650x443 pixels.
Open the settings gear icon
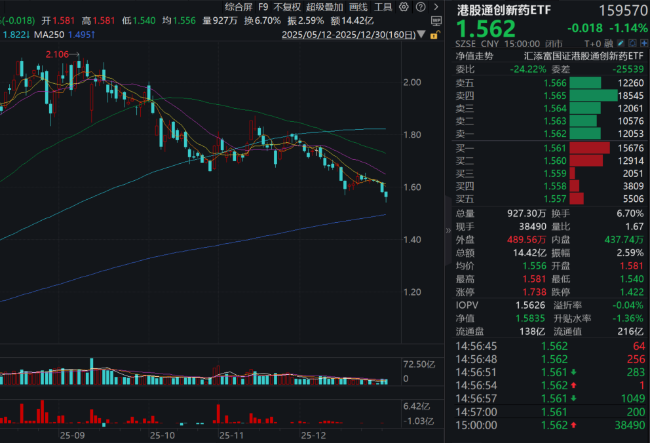click(404, 6)
